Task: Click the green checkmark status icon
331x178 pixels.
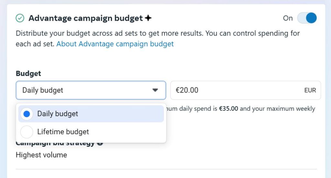Action: (20, 18)
